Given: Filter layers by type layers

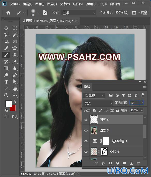Looking at the screenshot, I should click(x=124, y=95).
